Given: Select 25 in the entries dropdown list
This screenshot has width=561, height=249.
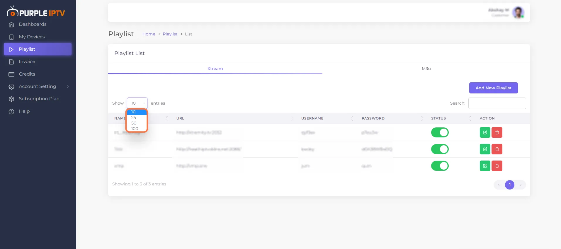Looking at the screenshot, I should [x=137, y=117].
